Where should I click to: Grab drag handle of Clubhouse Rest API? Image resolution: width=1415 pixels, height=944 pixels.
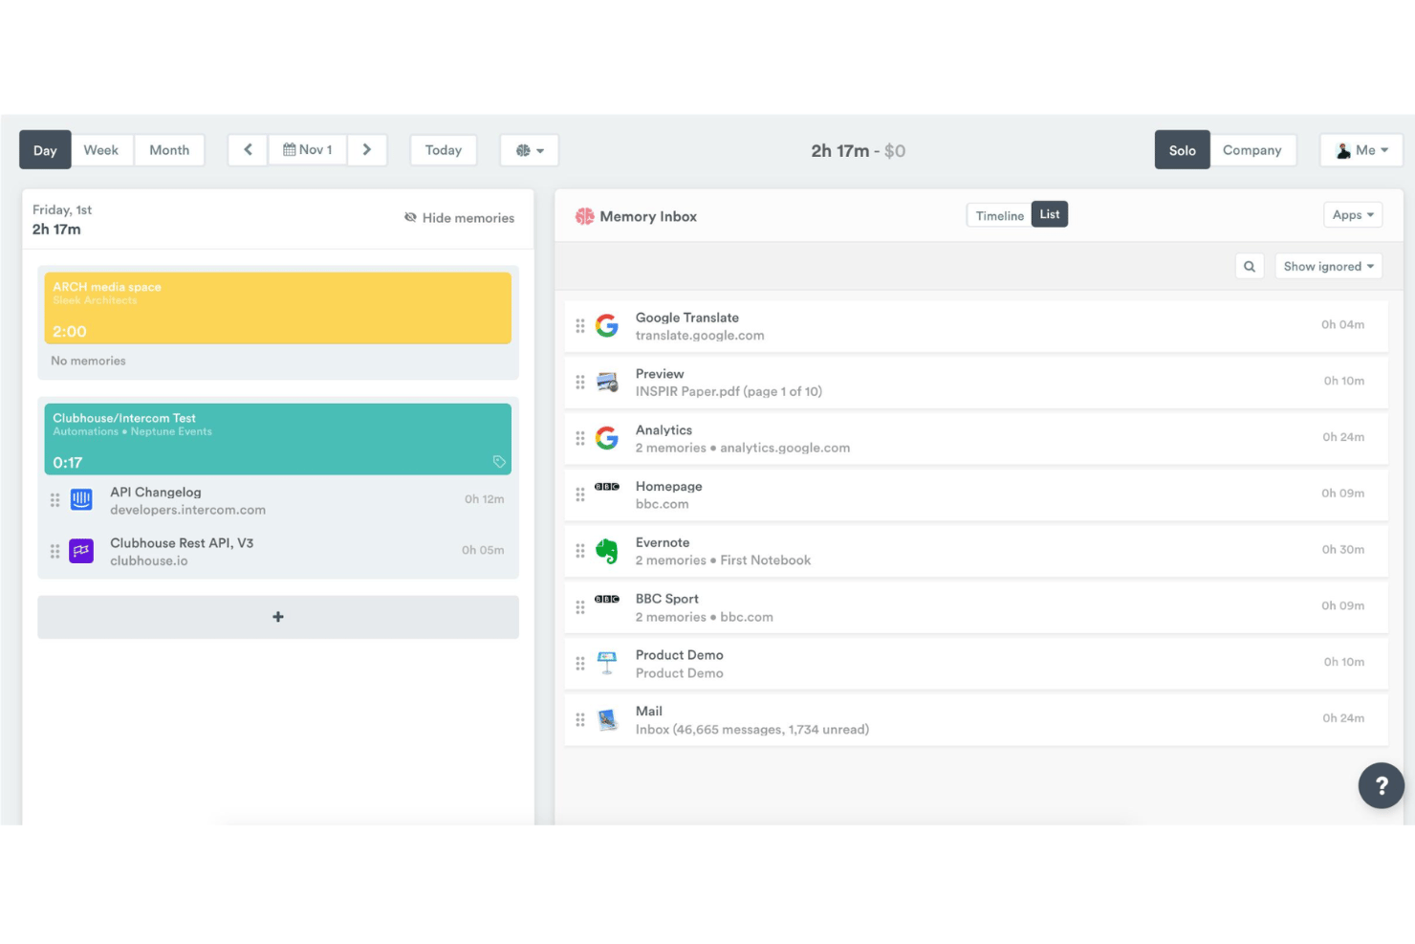coord(54,551)
